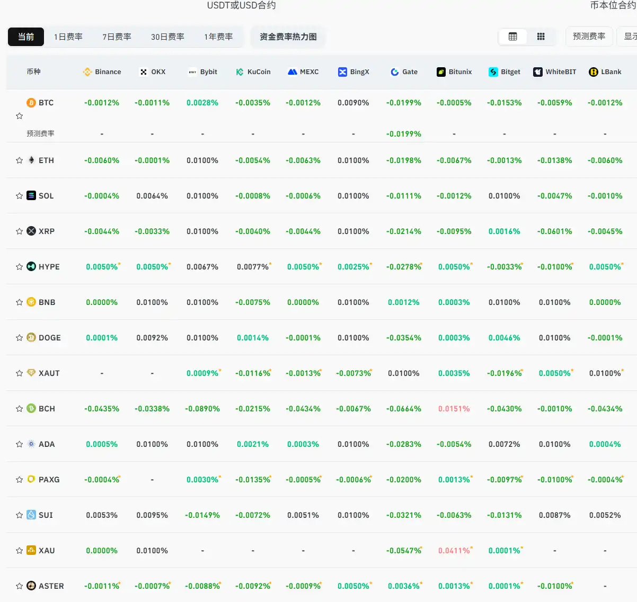Favorite ETH with the star icon
The width and height of the screenshot is (637, 602).
(20, 160)
